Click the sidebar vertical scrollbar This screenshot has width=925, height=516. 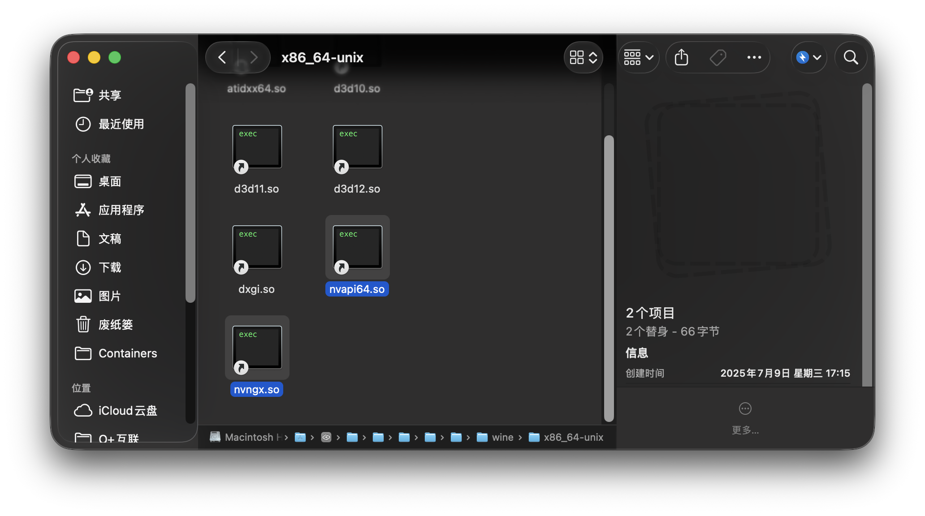190,193
